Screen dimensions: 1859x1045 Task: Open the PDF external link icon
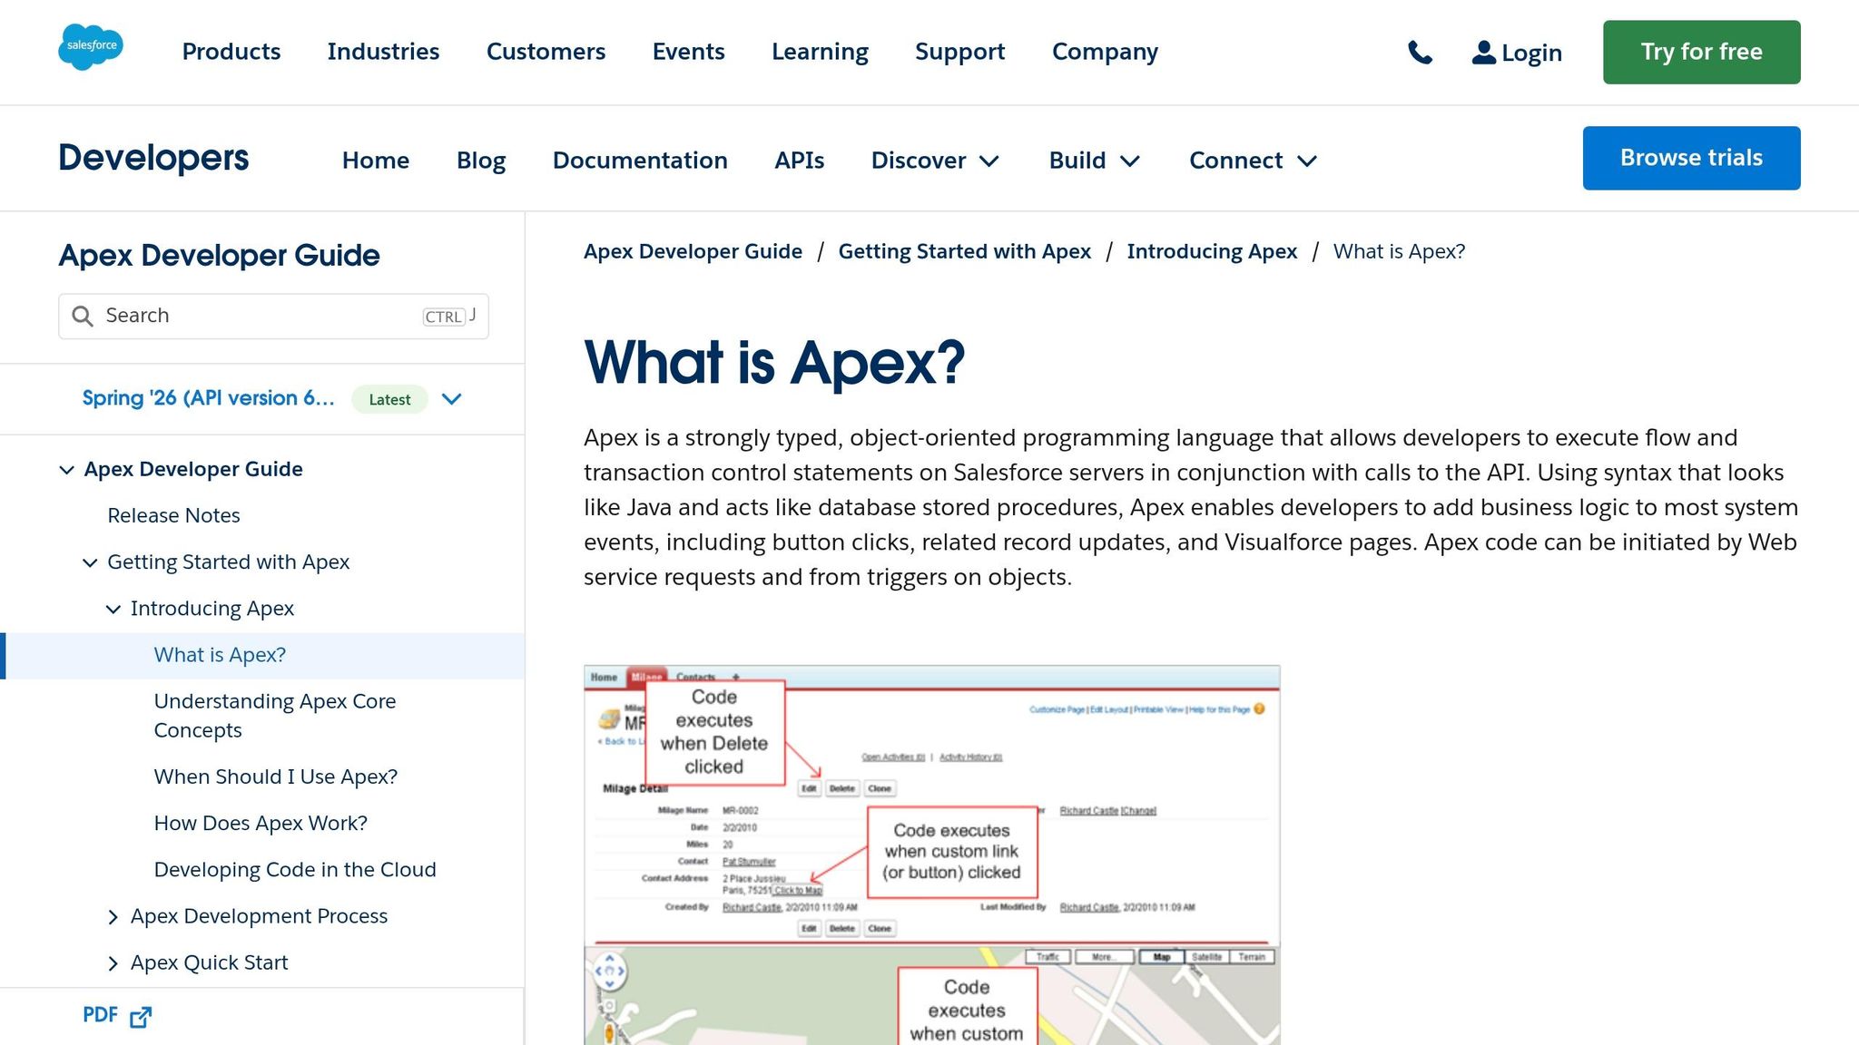coord(141,1017)
